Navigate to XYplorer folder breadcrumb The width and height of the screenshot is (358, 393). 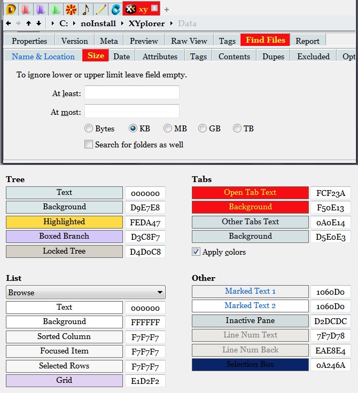coord(146,23)
